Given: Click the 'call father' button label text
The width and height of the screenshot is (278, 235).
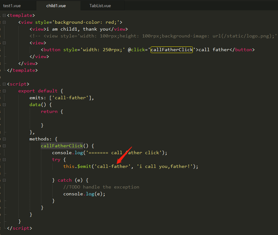Looking at the screenshot, I should pyautogui.click(x=214, y=50).
